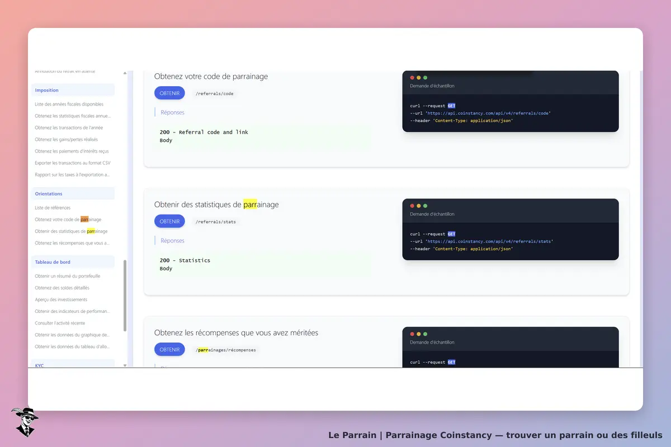The image size is (671, 447).
Task: Click heading 'Obtenez votre code de parrainage'
Action: [x=211, y=76]
